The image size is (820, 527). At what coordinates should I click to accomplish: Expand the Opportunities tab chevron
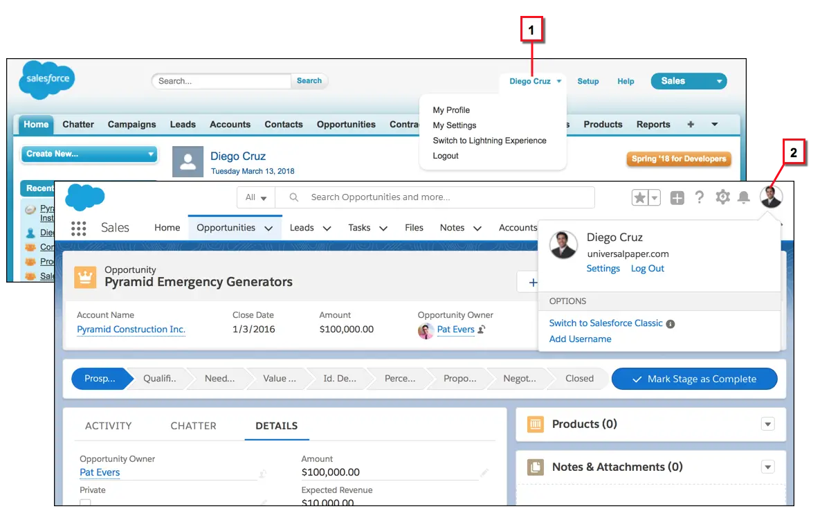[268, 229]
